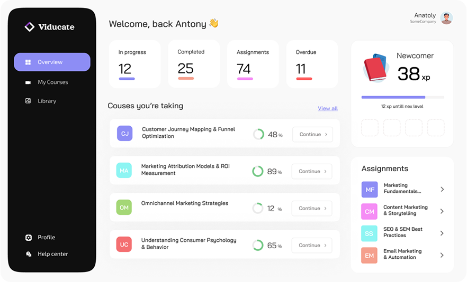467x282 pixels.
Task: Click the My Courses sidebar icon
Action: coord(28,82)
